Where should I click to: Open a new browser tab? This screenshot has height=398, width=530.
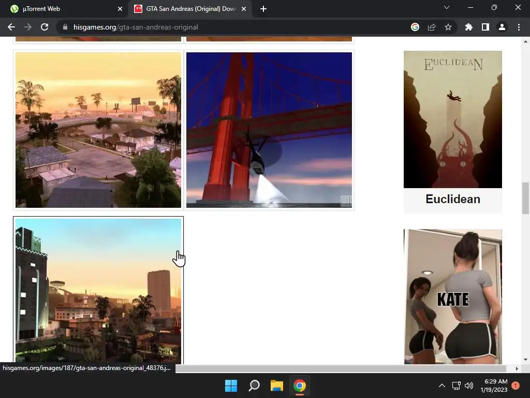tap(263, 9)
